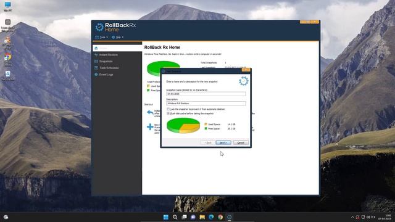Enable lock snapshot from automatic deletion
Screen dimensions: 395x222
168,109
